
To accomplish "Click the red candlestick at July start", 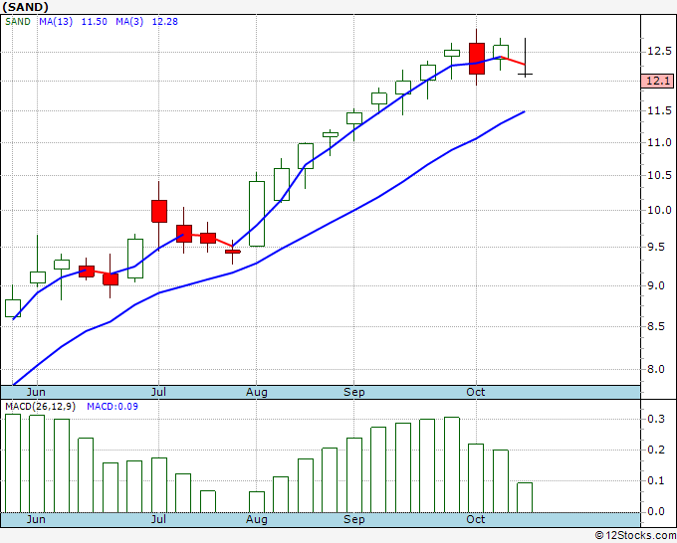I will (x=159, y=211).
